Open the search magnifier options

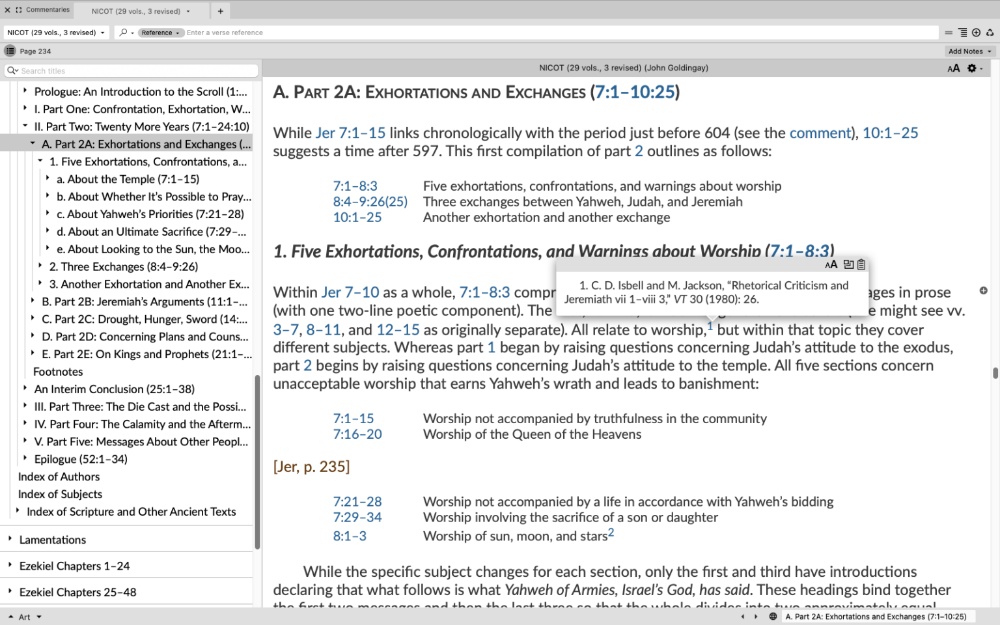[126, 33]
